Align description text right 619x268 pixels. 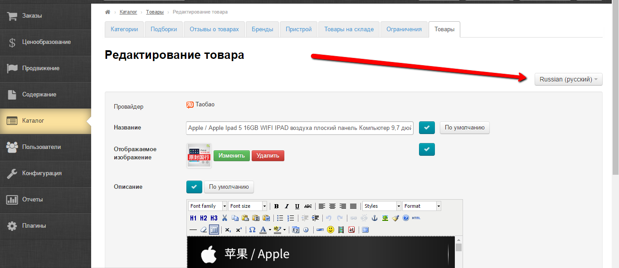click(x=343, y=206)
